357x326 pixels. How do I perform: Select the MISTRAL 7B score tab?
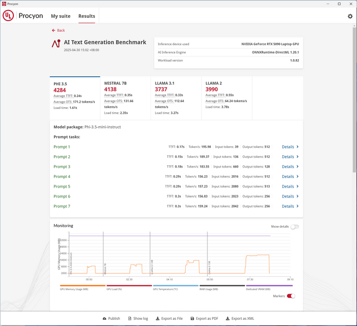tap(126, 98)
